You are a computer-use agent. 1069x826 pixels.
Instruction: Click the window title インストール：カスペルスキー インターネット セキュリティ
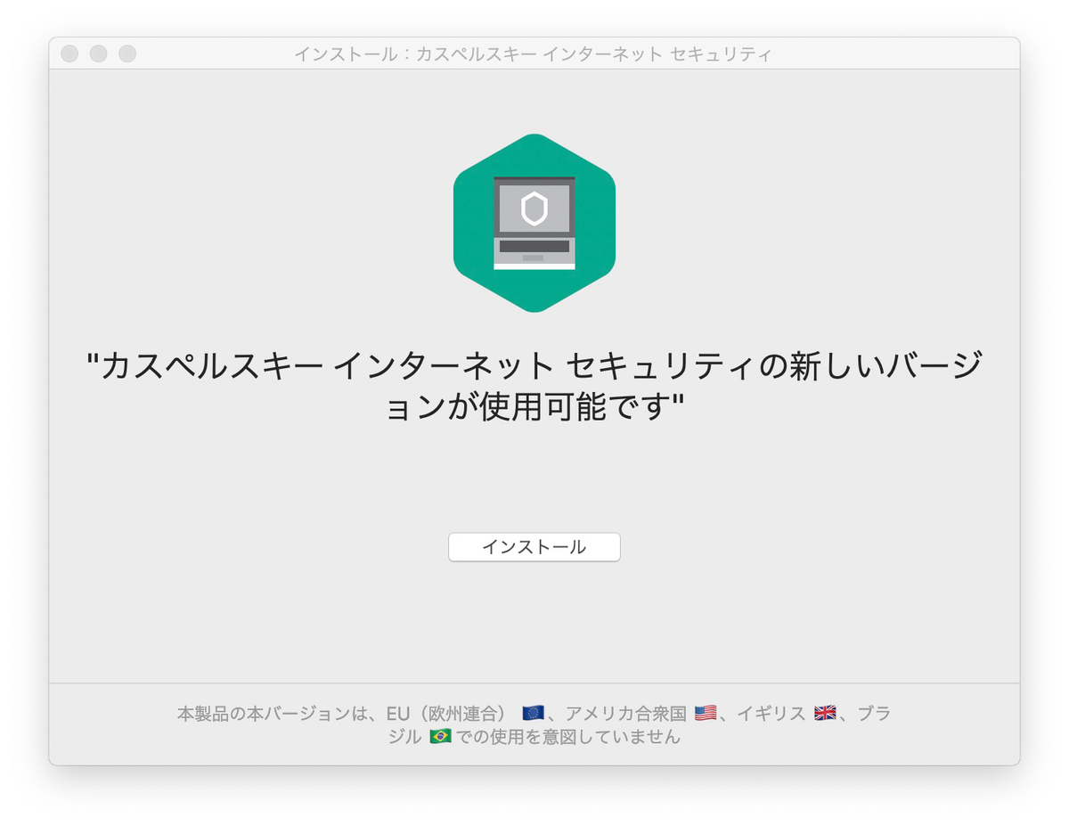pyautogui.click(x=533, y=54)
